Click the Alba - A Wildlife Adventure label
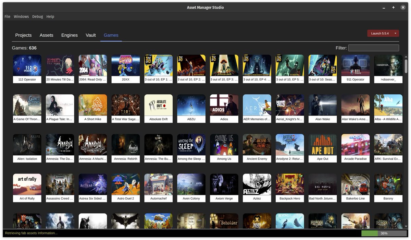The image size is (411, 240). (x=388, y=119)
